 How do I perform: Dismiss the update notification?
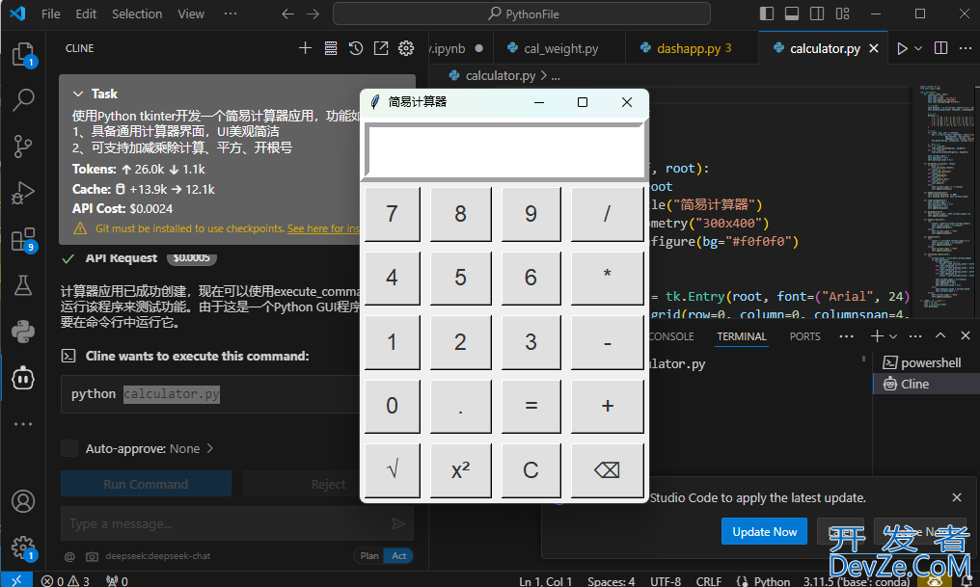coord(956,497)
